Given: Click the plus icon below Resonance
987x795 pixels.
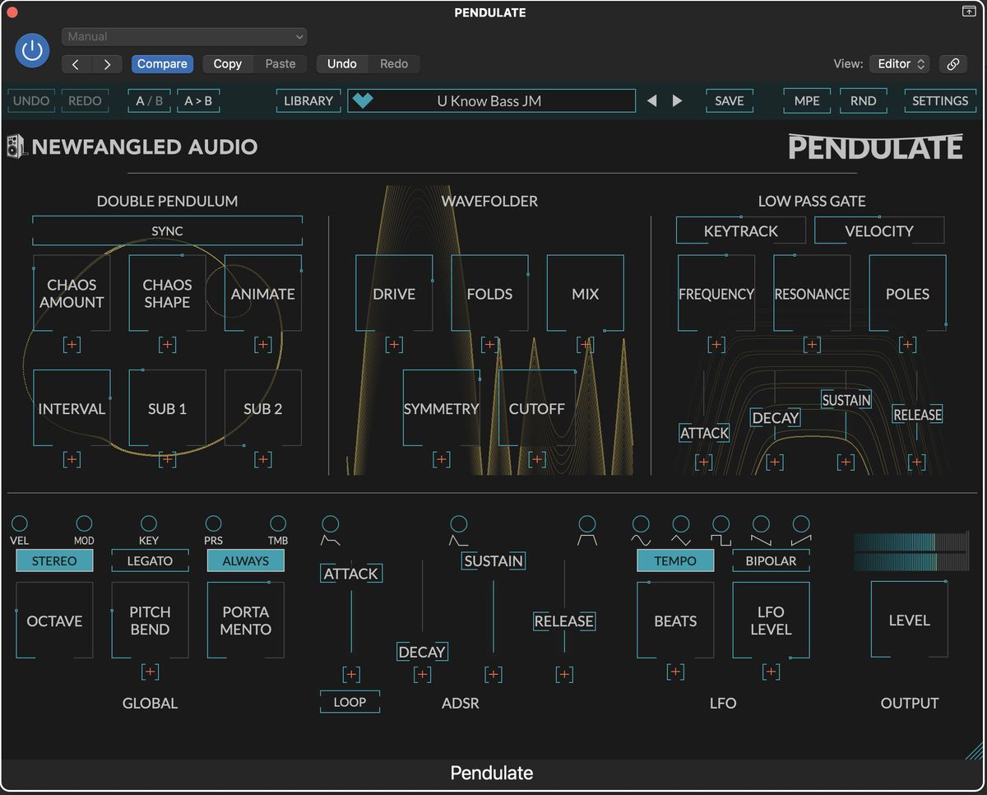Looking at the screenshot, I should tap(812, 345).
